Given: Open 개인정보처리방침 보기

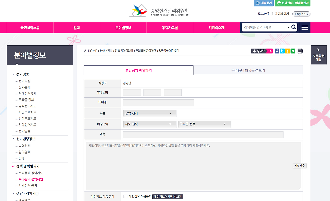Looking at the screenshot, I should coord(168,196).
